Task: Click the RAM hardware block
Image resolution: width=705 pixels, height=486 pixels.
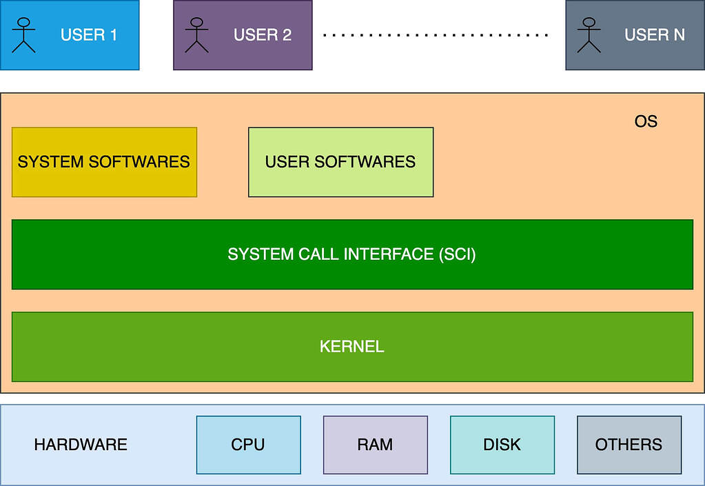Action: (x=375, y=445)
